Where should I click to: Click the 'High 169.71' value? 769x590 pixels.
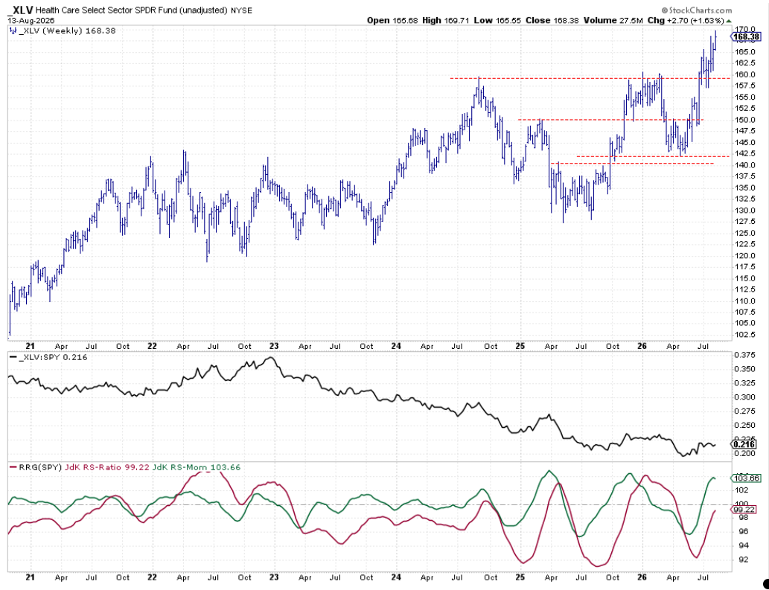click(x=445, y=21)
